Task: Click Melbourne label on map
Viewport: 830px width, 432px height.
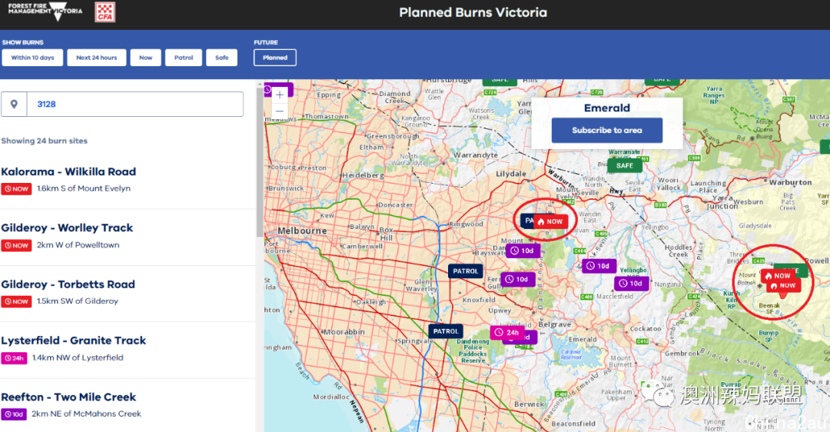Action: coord(302,231)
